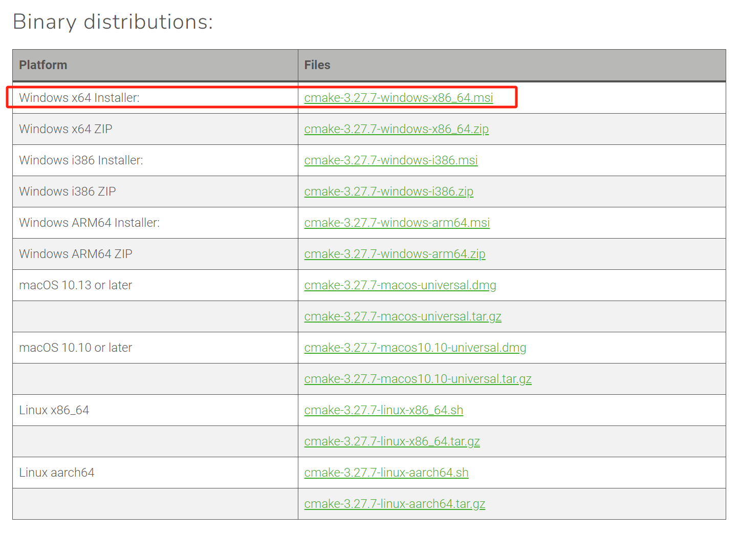Viewport: 740px width, 533px height.
Task: Click the 'Binary distributions:' heading
Action: pos(113,22)
